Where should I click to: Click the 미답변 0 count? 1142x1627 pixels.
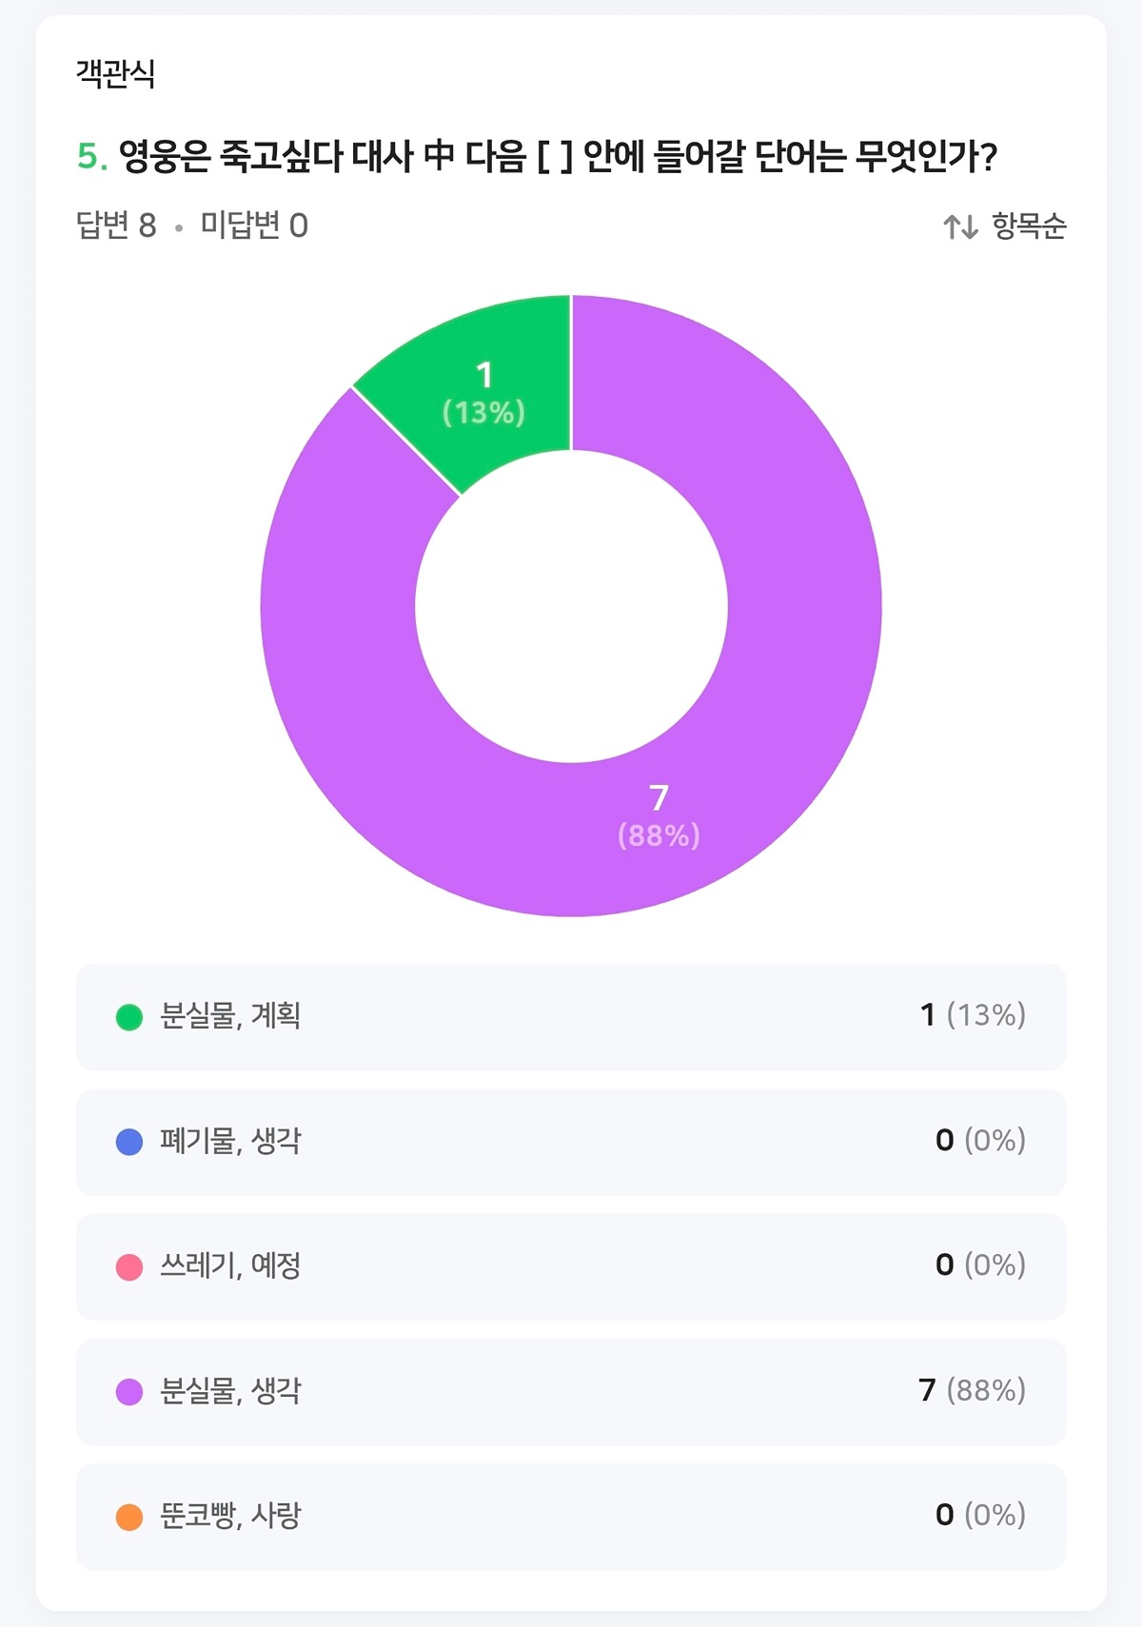coord(254,225)
